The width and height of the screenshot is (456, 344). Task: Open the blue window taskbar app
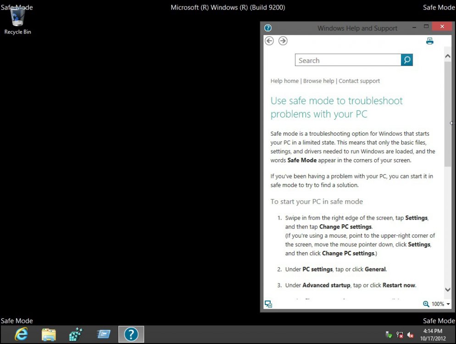tap(103, 334)
